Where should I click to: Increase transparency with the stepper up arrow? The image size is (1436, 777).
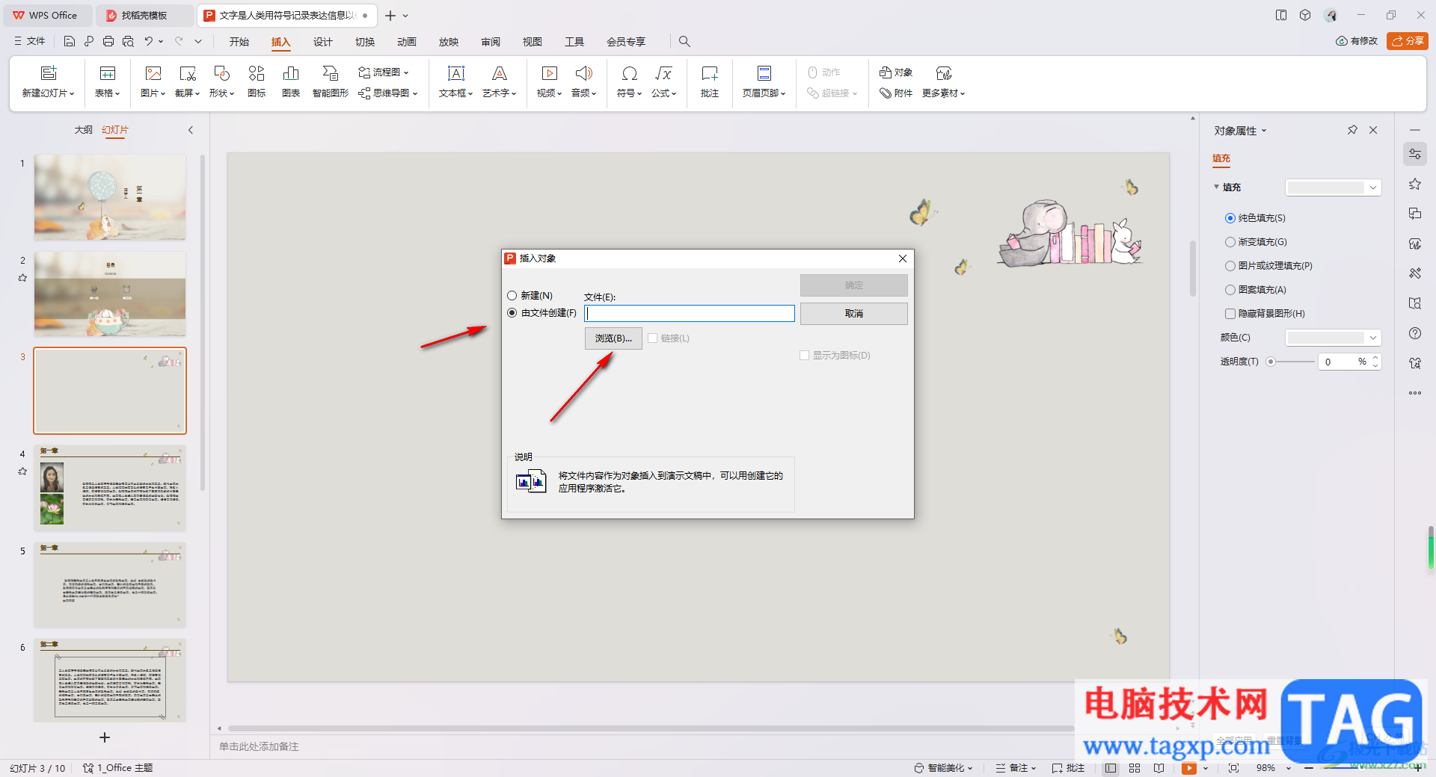click(1375, 358)
